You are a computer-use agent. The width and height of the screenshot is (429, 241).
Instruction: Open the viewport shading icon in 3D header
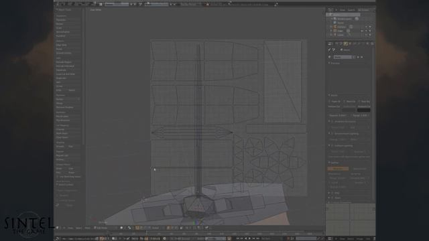coord(121,228)
